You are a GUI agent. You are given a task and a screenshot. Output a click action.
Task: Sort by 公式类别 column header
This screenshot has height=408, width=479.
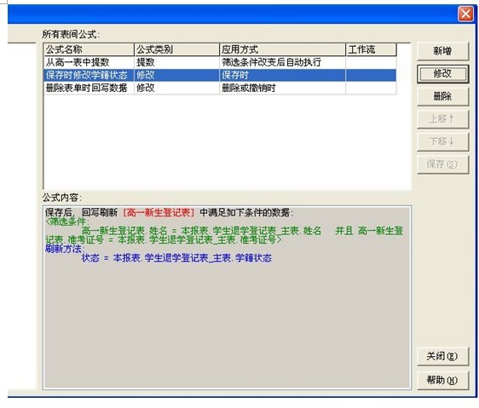click(176, 49)
